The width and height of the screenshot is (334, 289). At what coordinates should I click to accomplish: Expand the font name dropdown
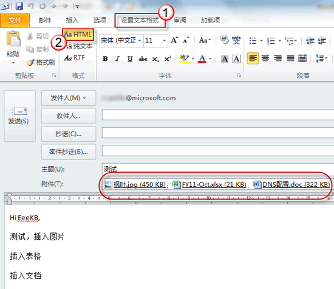click(x=140, y=40)
